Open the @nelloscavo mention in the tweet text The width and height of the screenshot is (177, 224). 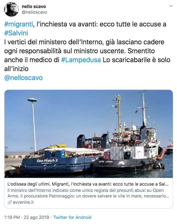pyautogui.click(x=24, y=78)
